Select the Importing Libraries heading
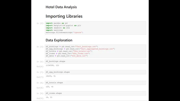The height and width of the screenshot is (101, 180). (x=64, y=16)
